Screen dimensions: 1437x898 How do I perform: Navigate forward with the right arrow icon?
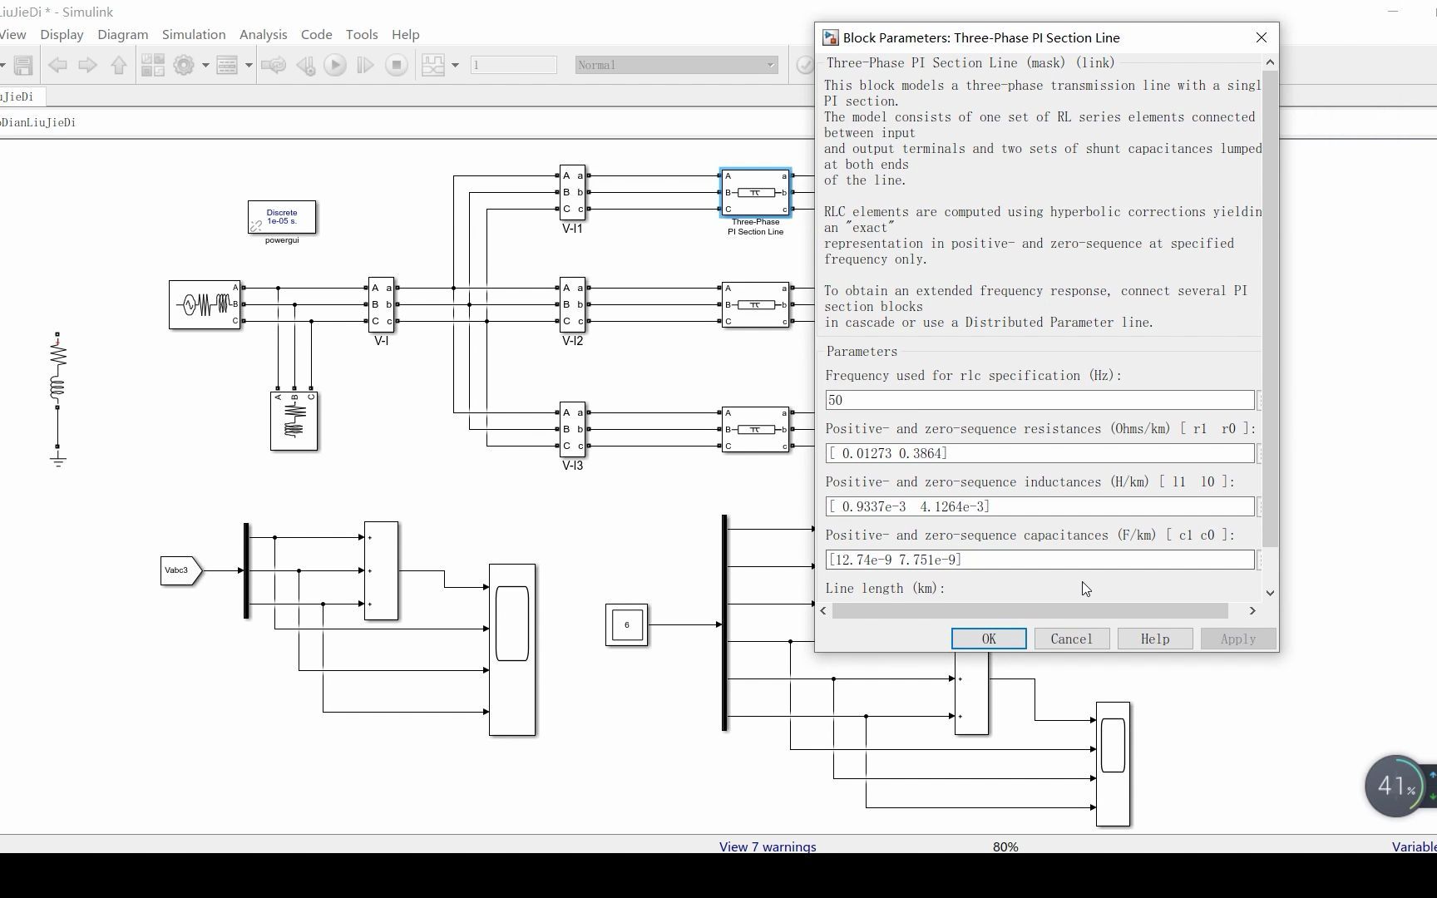point(87,65)
